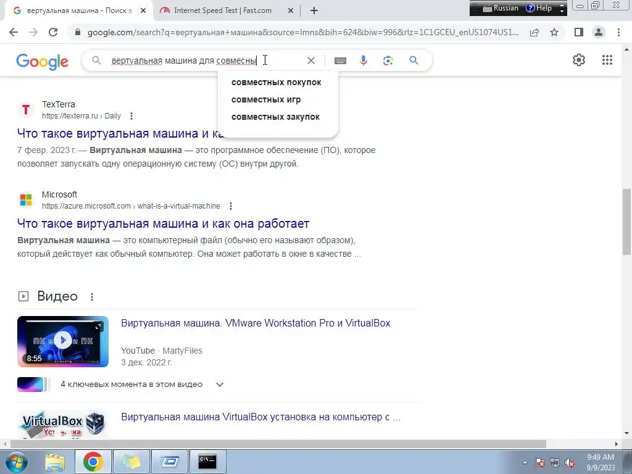Image resolution: width=632 pixels, height=474 pixels.
Task: Open Microsoft Что такое виртуальная машина link
Action: click(163, 223)
